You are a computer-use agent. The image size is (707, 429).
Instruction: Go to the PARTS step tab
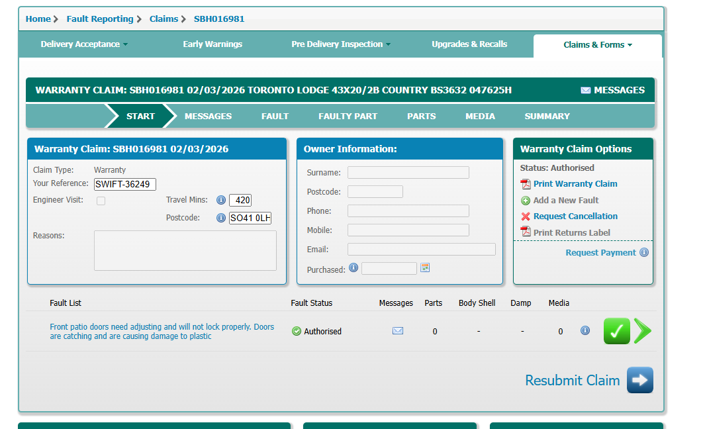coord(421,116)
